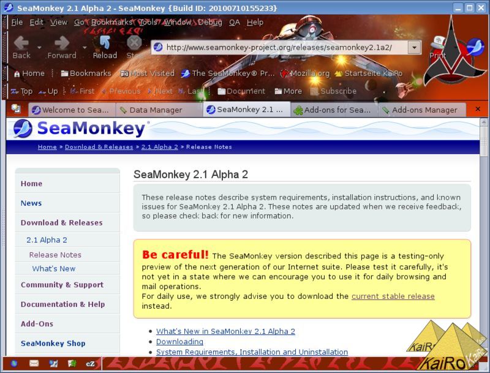Jump to the Downloading section link
The width and height of the screenshot is (490, 373).
coord(179,341)
